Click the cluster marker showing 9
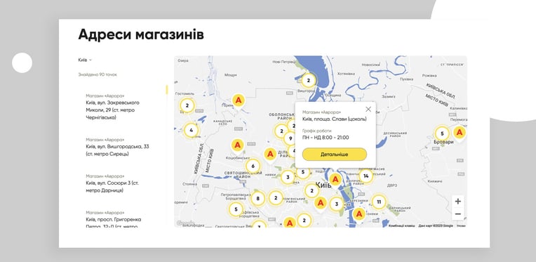This screenshot has height=262, width=536. point(290,138)
